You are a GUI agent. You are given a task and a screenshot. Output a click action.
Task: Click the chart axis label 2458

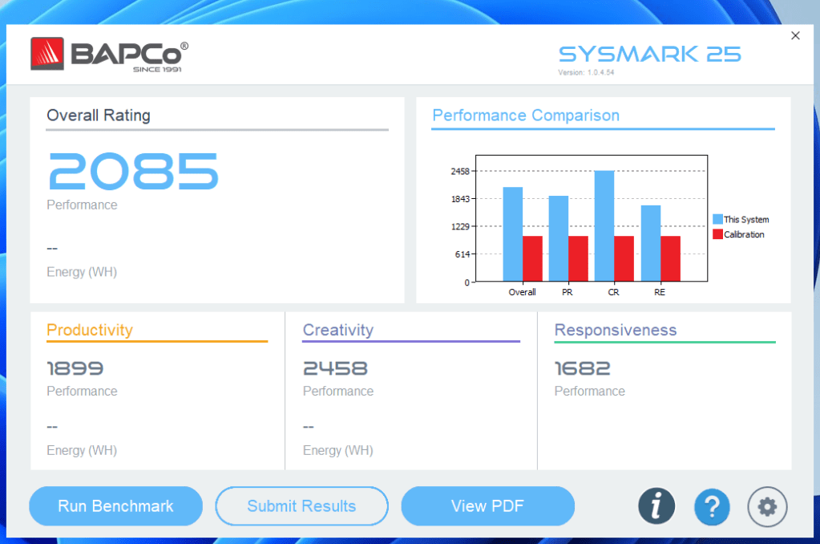coord(460,171)
